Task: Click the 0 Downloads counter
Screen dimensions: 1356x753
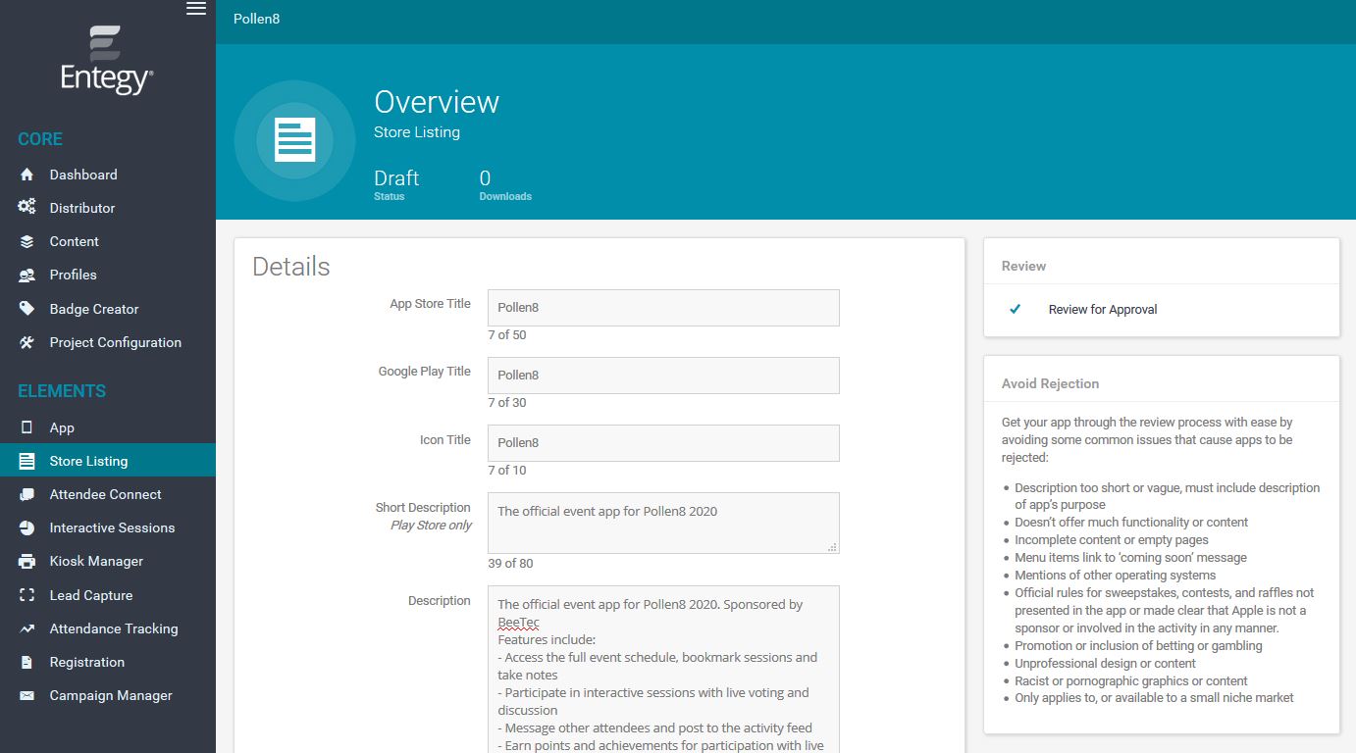Action: click(505, 183)
